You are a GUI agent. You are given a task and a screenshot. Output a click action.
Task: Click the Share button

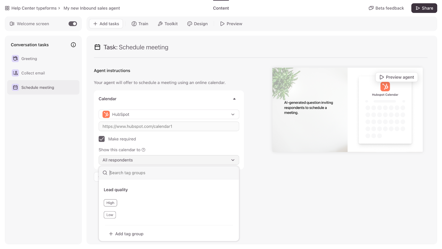pyautogui.click(x=424, y=8)
